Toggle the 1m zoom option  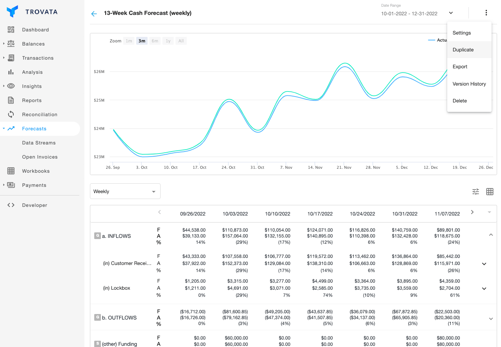tap(129, 40)
